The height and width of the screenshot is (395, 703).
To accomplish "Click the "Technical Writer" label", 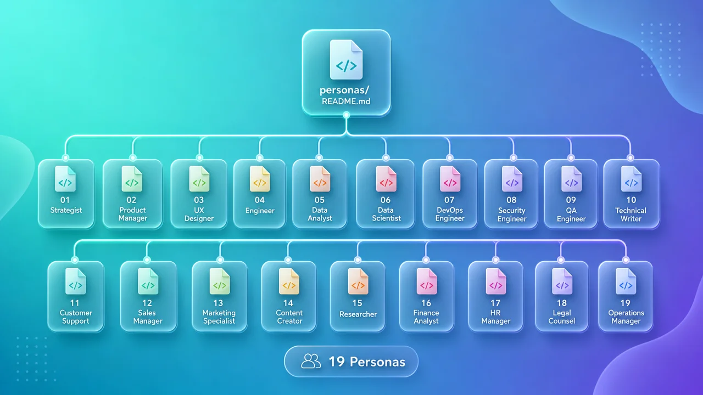I will coord(631,214).
